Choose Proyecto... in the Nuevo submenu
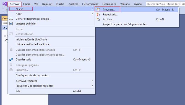The image size is (185, 105). 137,10
